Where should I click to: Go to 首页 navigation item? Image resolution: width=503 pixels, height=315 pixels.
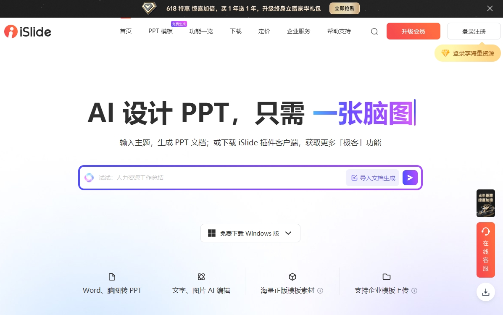(126, 31)
